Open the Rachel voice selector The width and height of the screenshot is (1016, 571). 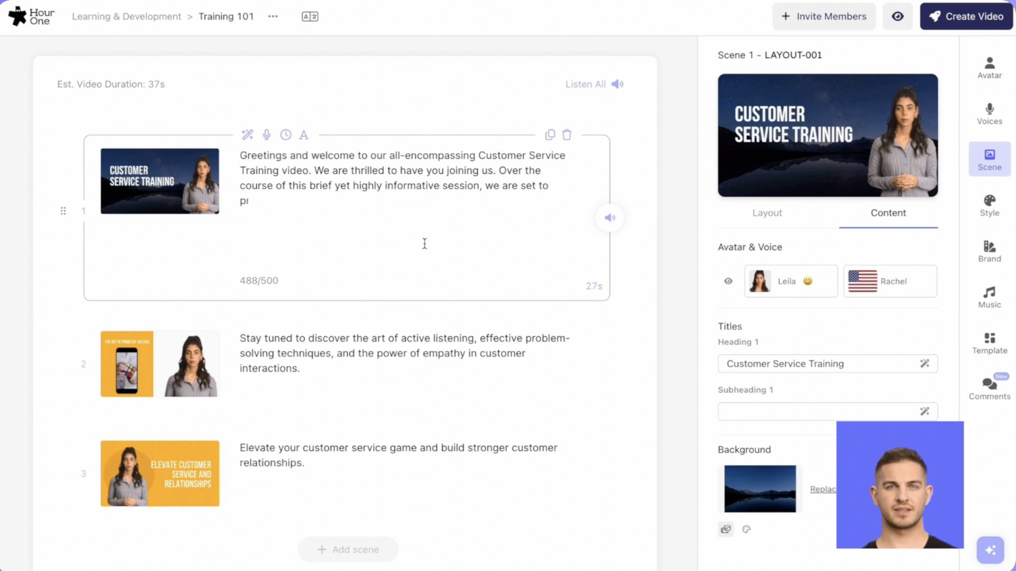click(890, 281)
